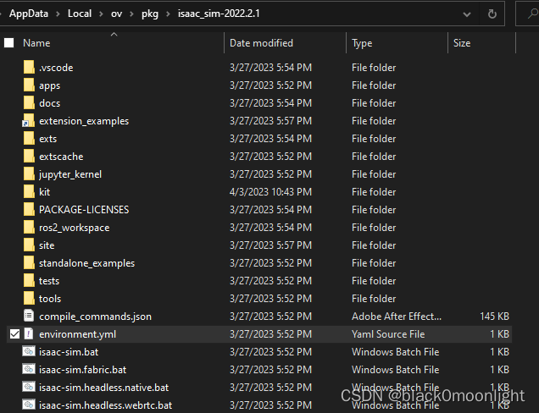The image size is (539, 413).
Task: Click the isaac-sim.headless.native.bat file icon
Action: [29, 387]
